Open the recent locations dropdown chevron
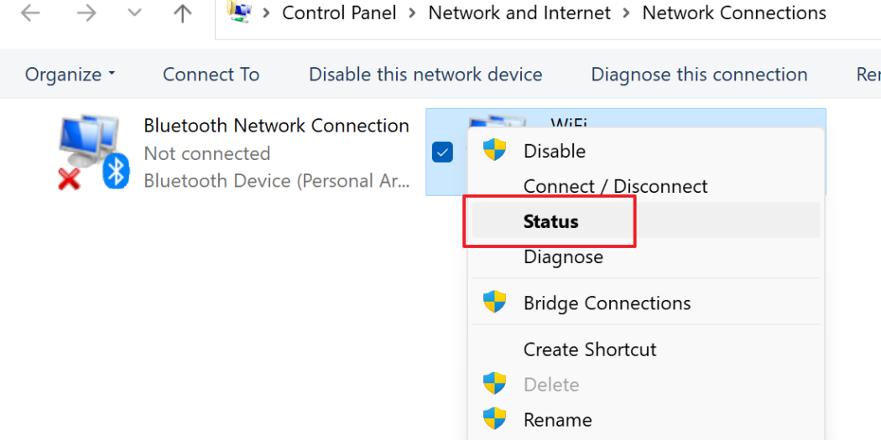 [134, 13]
